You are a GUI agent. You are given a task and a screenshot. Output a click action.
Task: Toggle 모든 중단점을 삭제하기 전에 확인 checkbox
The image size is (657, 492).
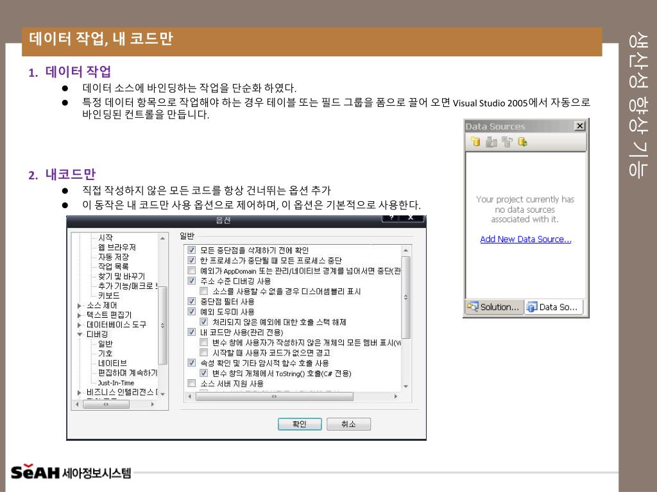click(191, 250)
